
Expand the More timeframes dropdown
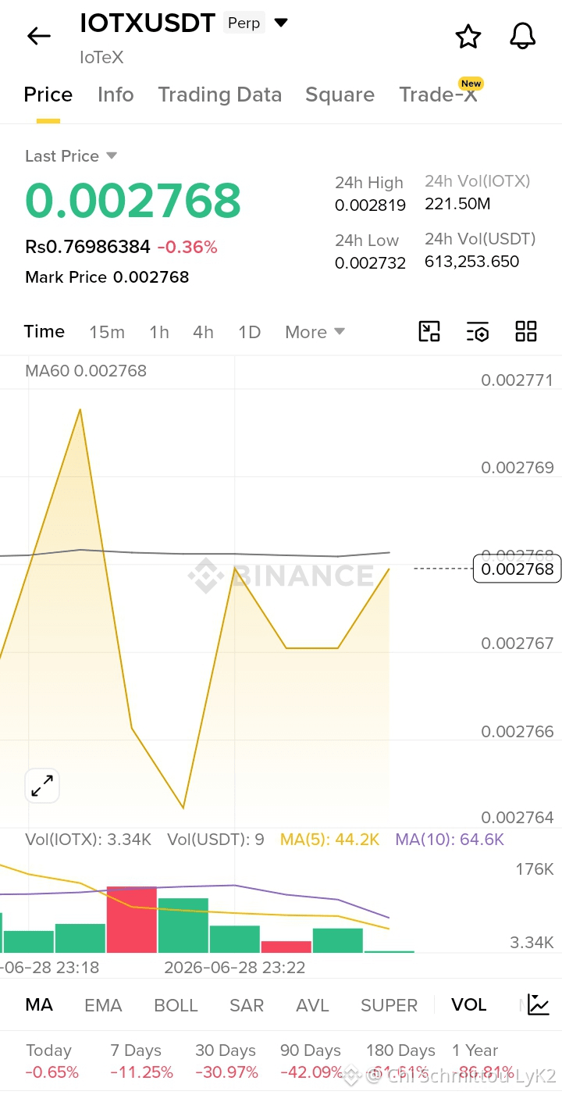[x=315, y=332]
